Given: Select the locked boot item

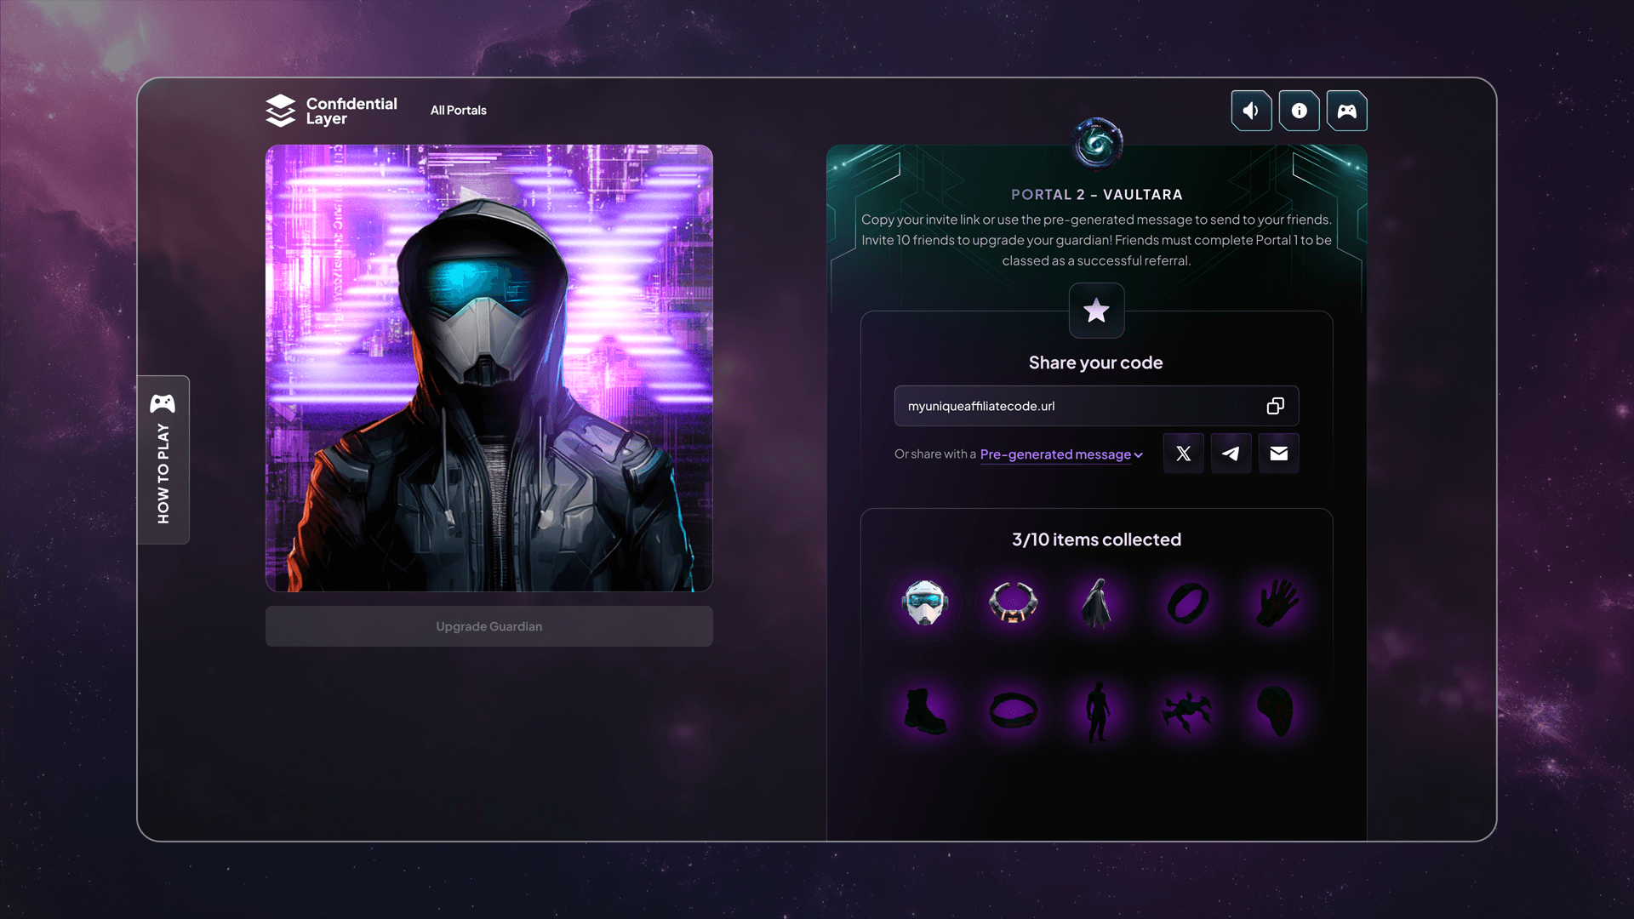Looking at the screenshot, I should click(924, 711).
